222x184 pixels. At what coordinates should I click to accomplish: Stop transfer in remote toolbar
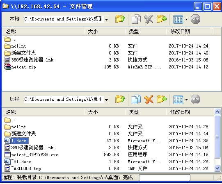[x=195, y=99]
